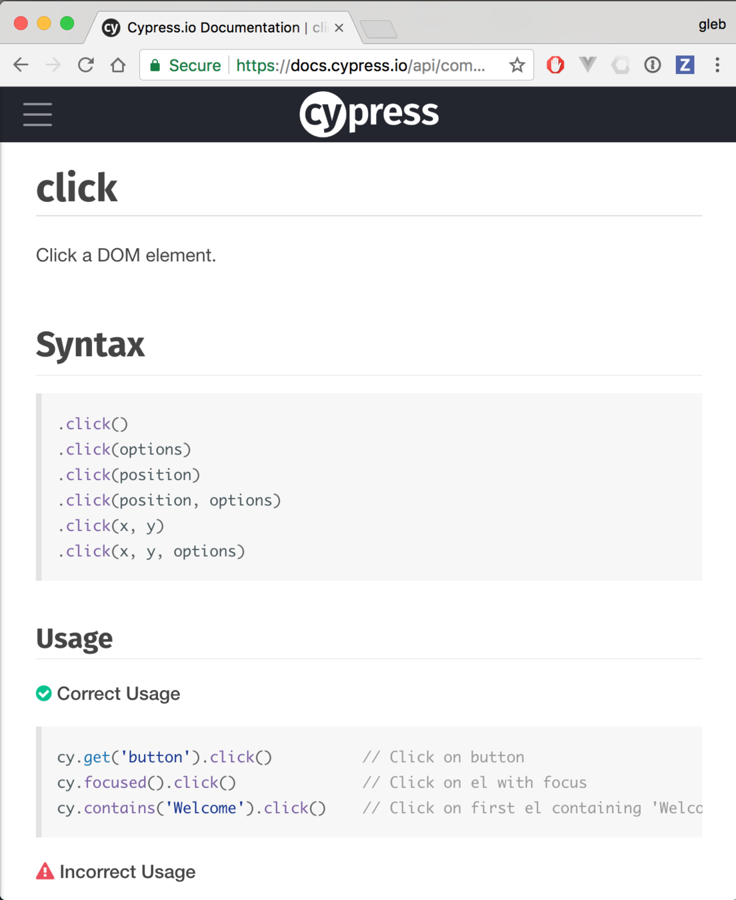The height and width of the screenshot is (900, 736).
Task: Click the '// Click on first el containing' comment
Action: (x=532, y=808)
